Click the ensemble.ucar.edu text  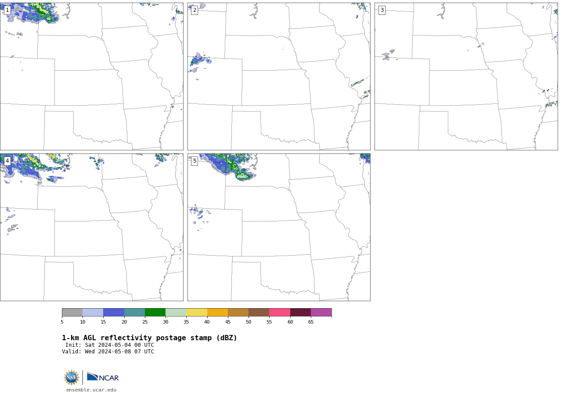click(91, 390)
